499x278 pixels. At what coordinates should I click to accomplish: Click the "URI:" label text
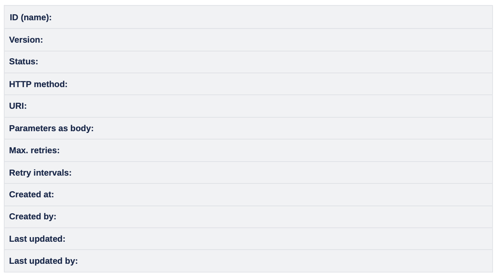coord(18,106)
